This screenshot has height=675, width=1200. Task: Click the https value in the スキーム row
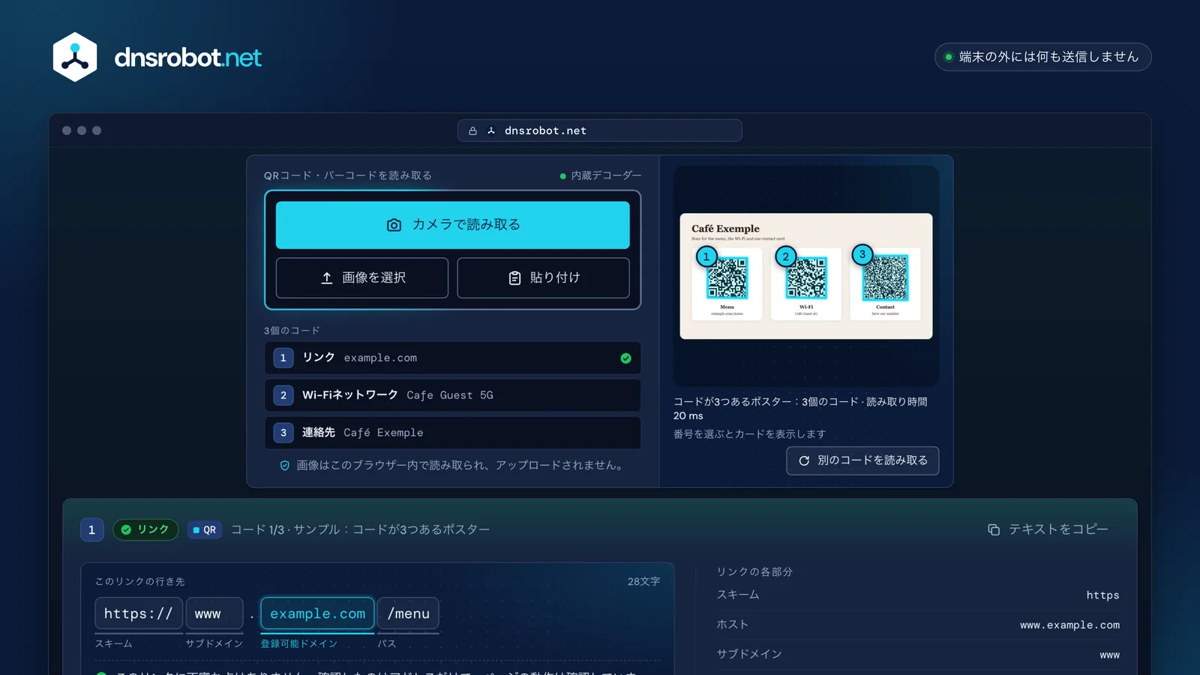click(x=1102, y=595)
